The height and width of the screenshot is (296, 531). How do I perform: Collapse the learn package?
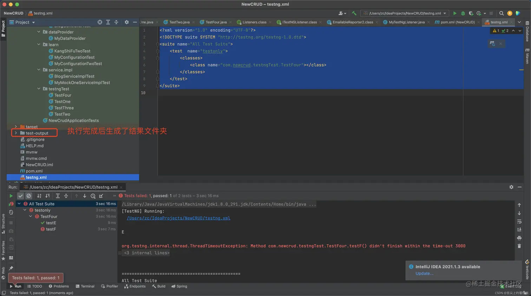click(39, 45)
